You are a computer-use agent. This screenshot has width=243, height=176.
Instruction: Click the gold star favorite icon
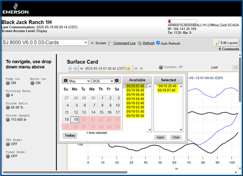point(128,68)
